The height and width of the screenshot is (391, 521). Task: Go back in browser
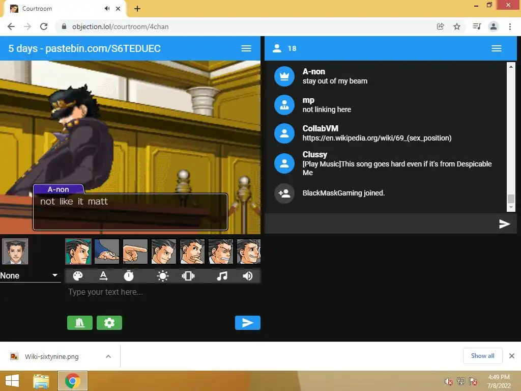[11, 26]
